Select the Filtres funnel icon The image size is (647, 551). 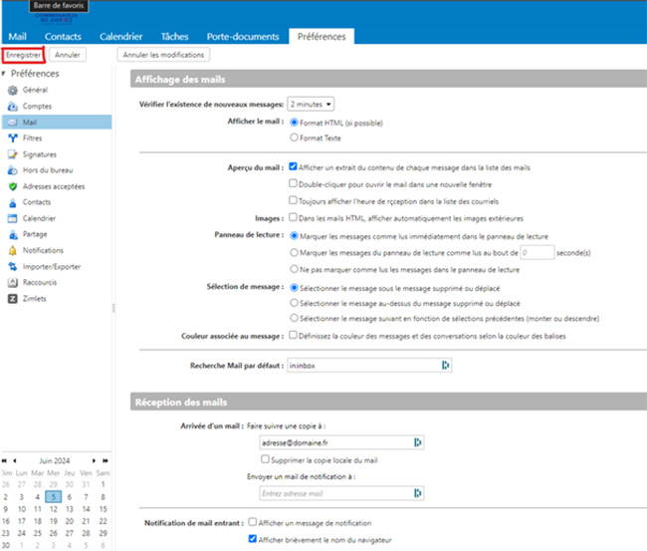click(x=13, y=138)
